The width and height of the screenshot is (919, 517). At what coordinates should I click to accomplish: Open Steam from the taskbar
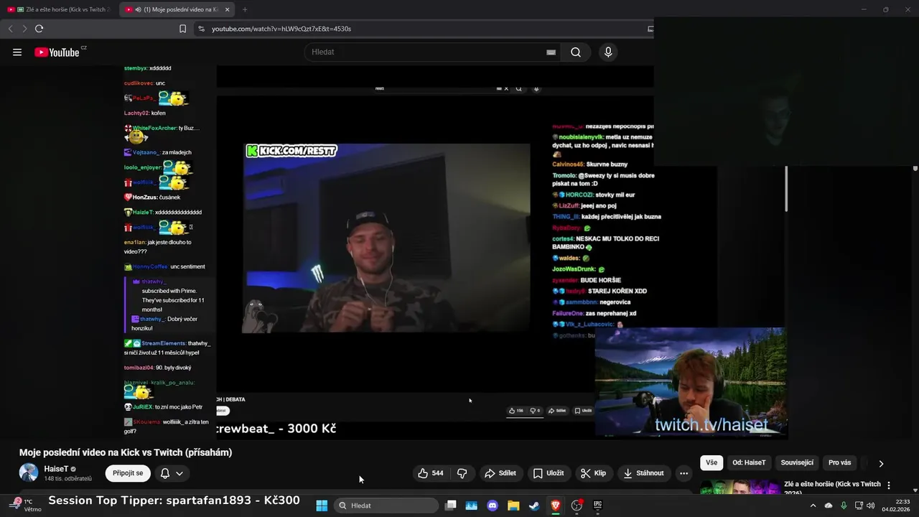coord(534,506)
